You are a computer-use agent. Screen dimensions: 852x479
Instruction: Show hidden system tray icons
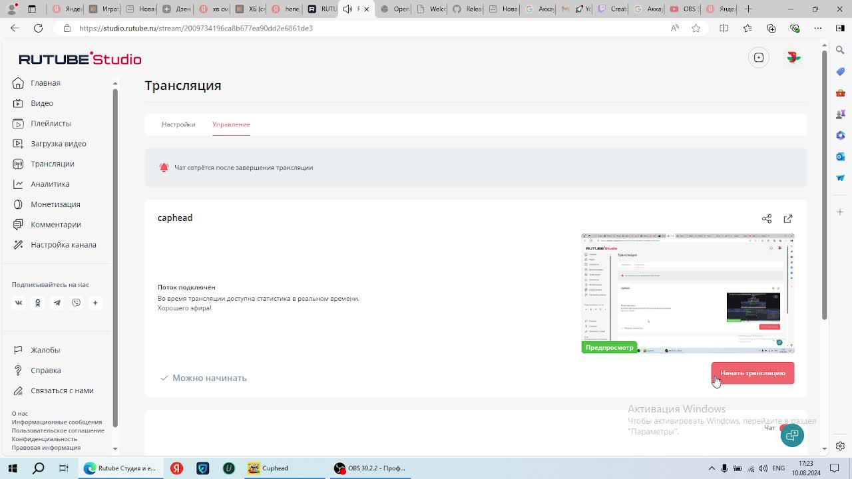(x=712, y=468)
